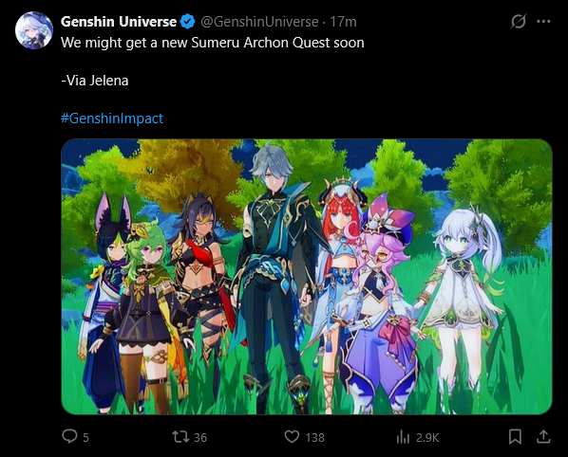Open the reply speech bubble icon
The image size is (568, 457).
pos(69,436)
